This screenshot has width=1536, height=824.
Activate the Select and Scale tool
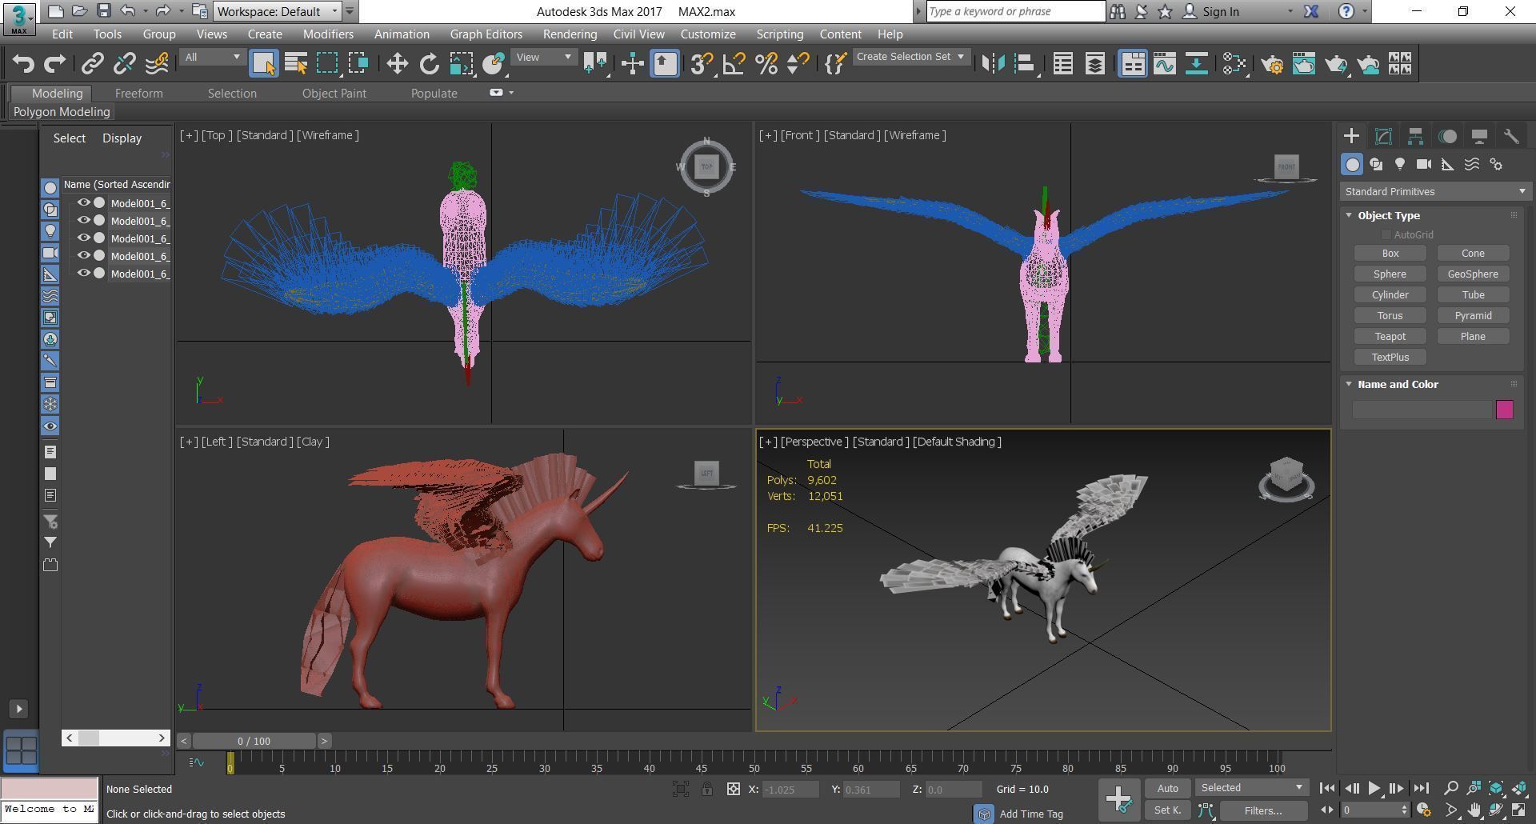[x=461, y=64]
